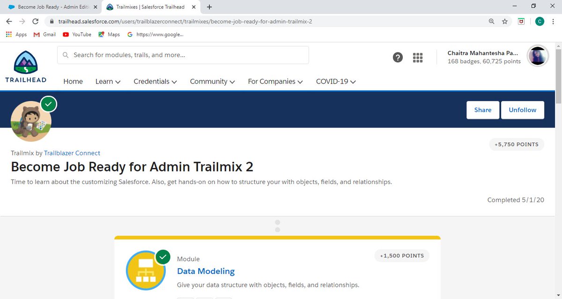Click the site lock icon in address bar
This screenshot has height=299, width=562.
tap(51, 21)
